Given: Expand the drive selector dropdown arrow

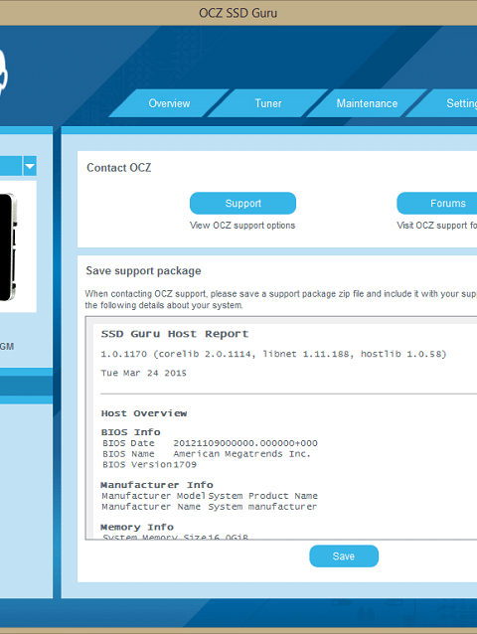Looking at the screenshot, I should [30, 166].
